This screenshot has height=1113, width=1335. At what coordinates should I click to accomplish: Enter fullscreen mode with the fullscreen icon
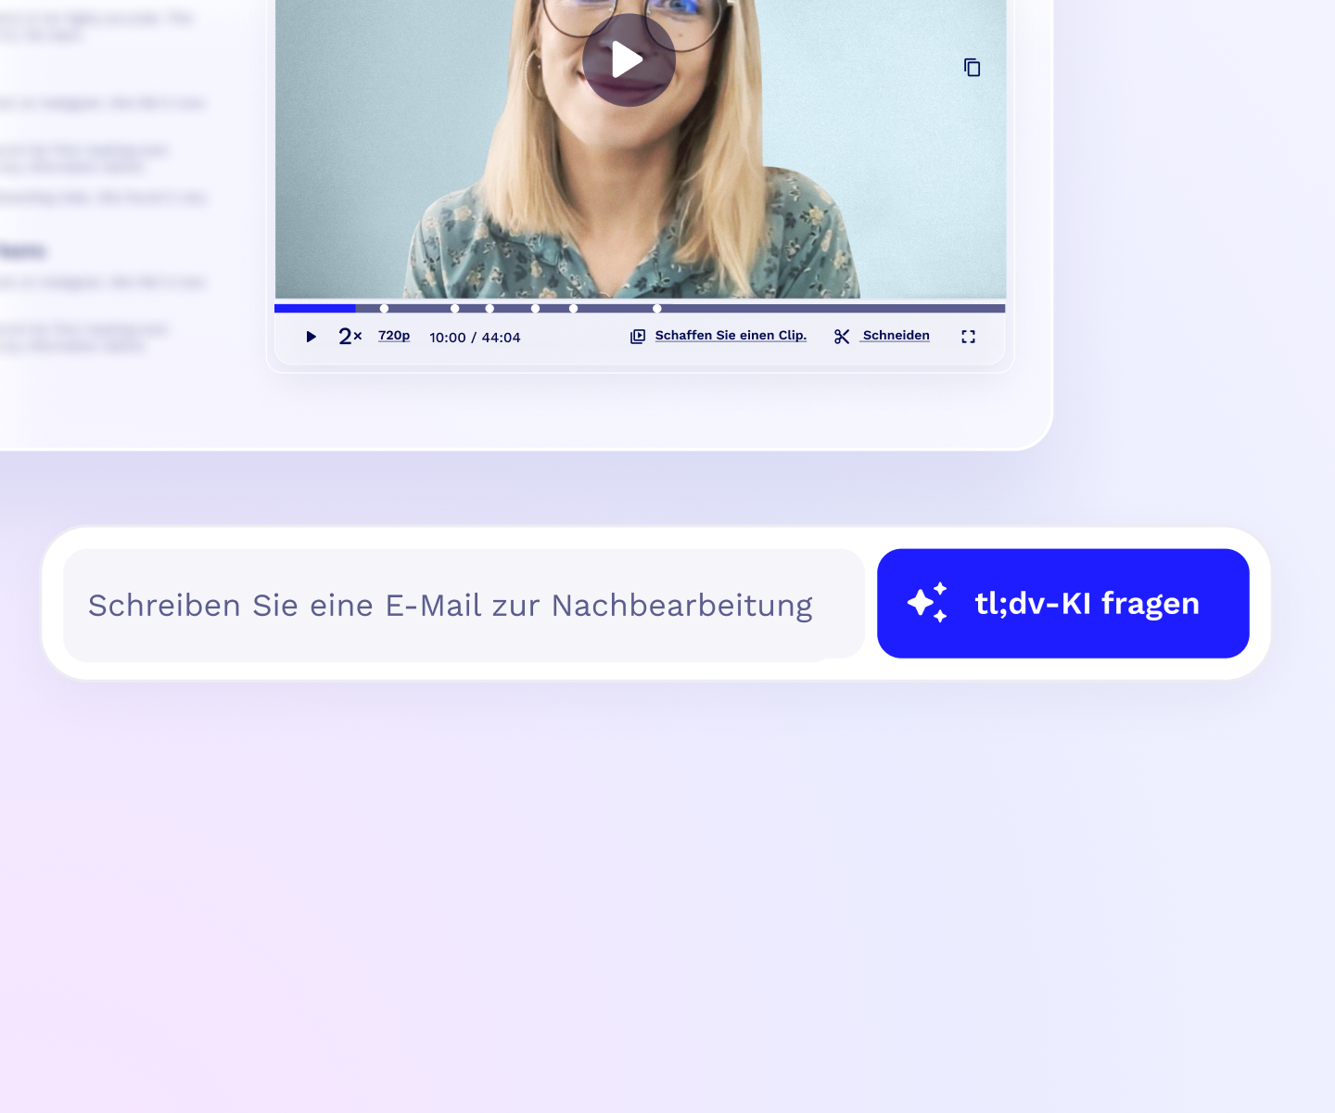pos(968,337)
